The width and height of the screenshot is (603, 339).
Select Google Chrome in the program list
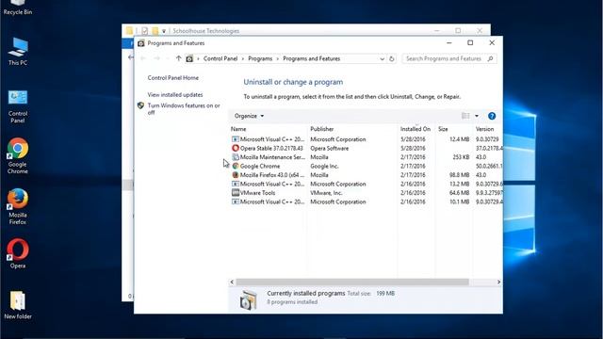click(x=367, y=166)
